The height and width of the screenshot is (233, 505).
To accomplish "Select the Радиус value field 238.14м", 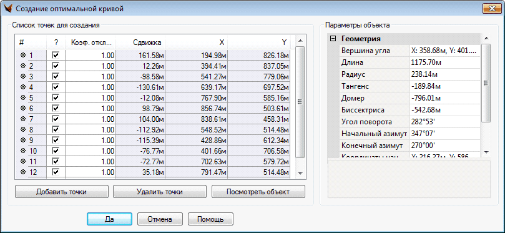I will coord(445,74).
